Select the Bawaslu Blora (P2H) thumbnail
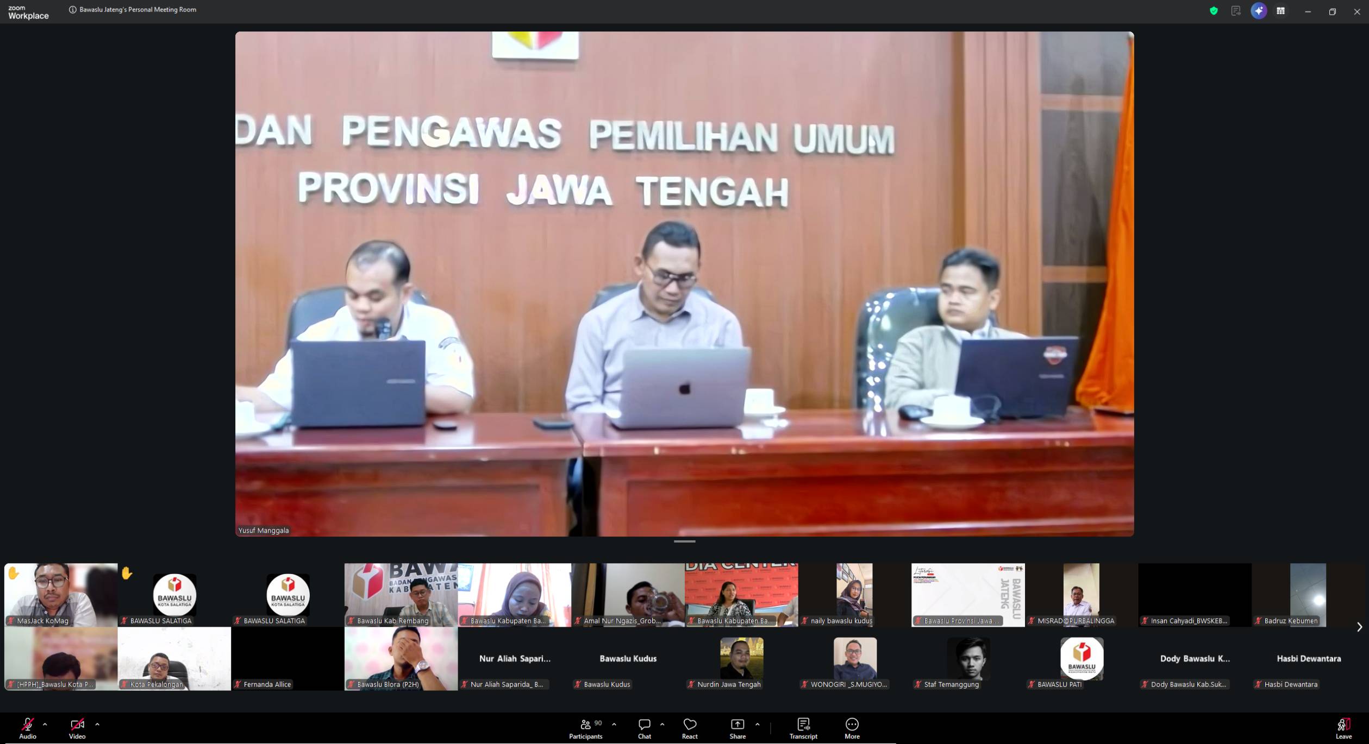The height and width of the screenshot is (744, 1369). pyautogui.click(x=401, y=658)
